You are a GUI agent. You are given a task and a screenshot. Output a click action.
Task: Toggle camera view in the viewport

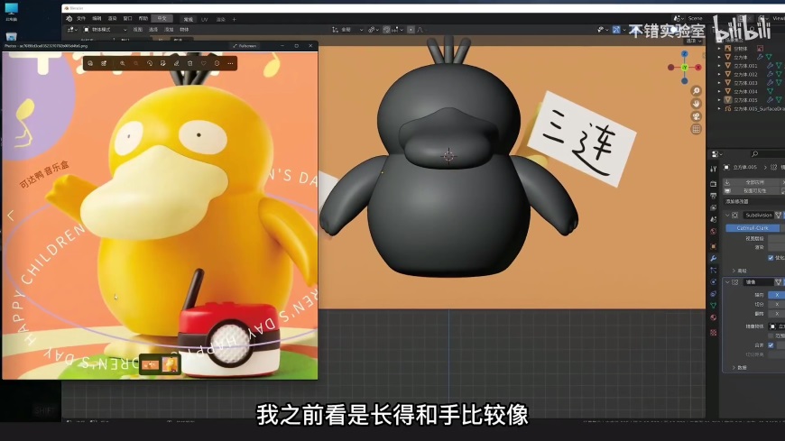(696, 116)
